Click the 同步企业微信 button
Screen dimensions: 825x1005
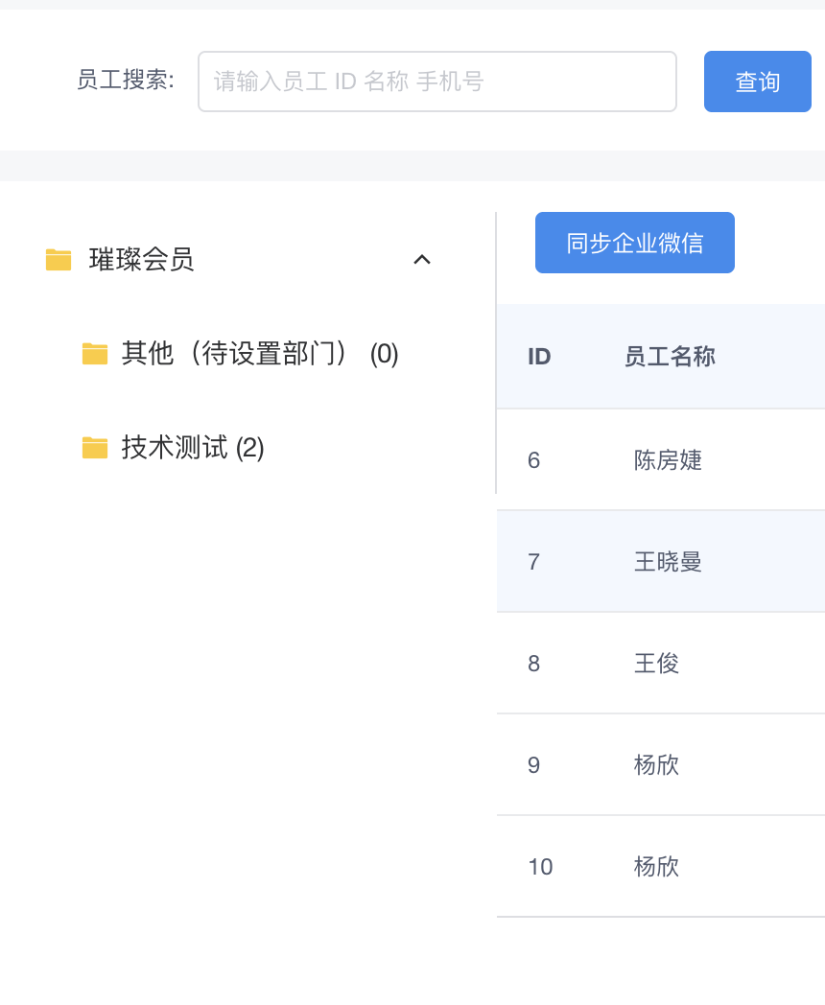coord(634,243)
